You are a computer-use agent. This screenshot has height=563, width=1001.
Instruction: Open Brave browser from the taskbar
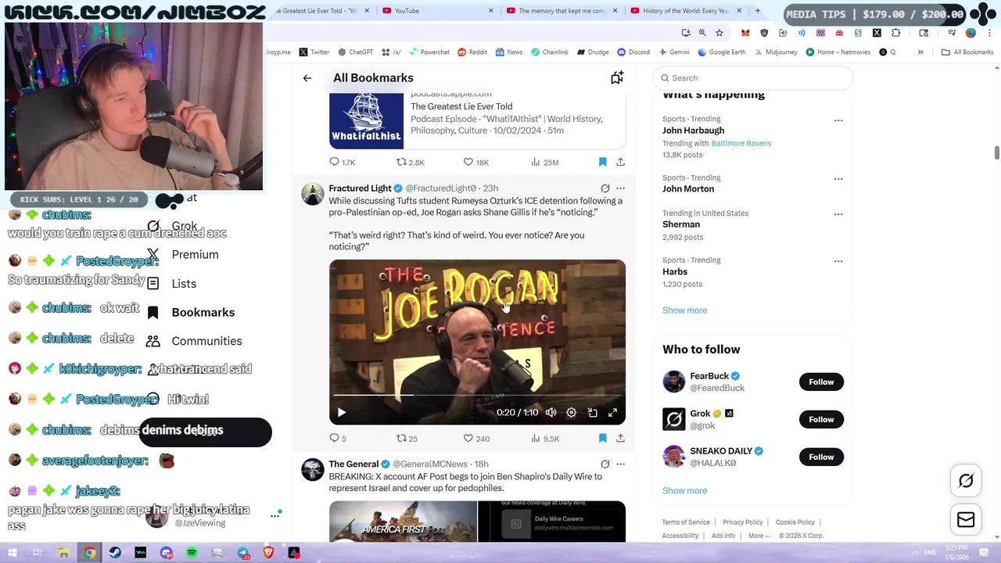268,553
